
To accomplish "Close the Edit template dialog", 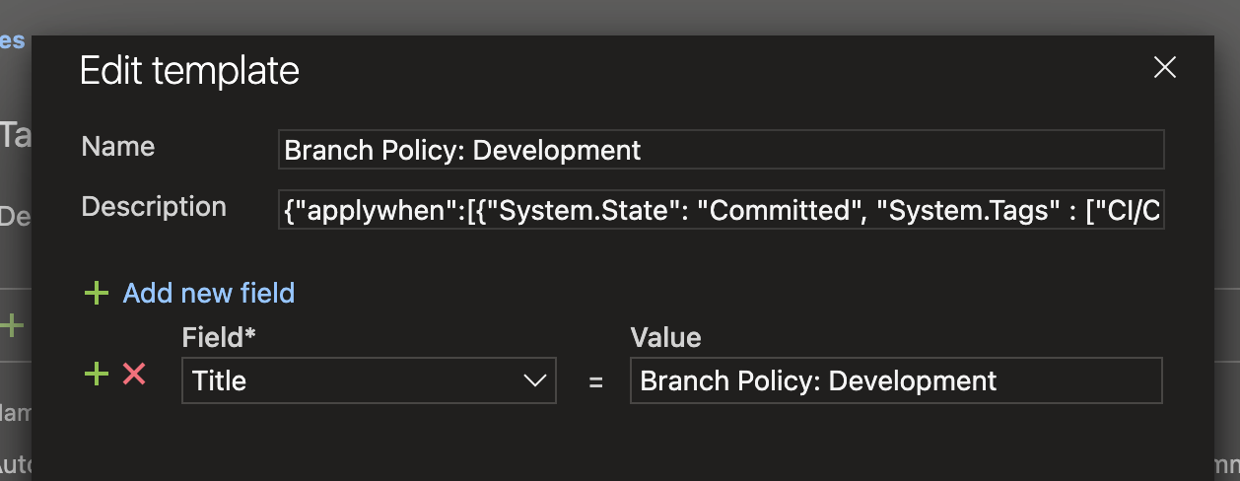I will (1165, 68).
